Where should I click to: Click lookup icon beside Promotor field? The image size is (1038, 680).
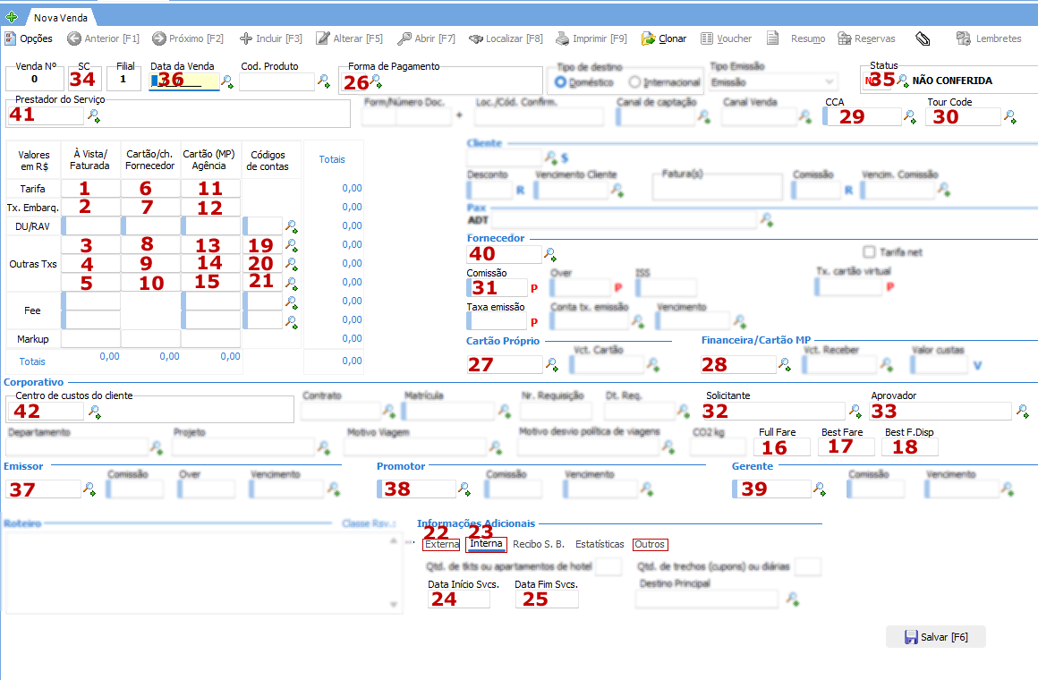tap(464, 489)
